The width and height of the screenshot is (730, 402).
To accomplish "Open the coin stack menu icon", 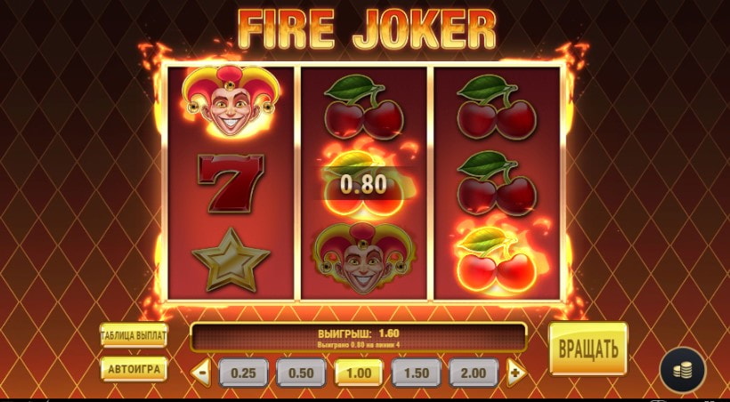I will [x=683, y=370].
